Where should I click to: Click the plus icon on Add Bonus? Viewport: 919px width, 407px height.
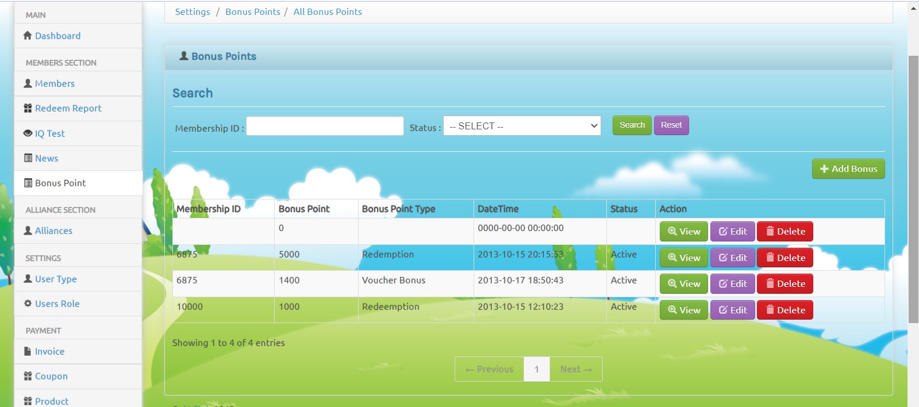[824, 169]
